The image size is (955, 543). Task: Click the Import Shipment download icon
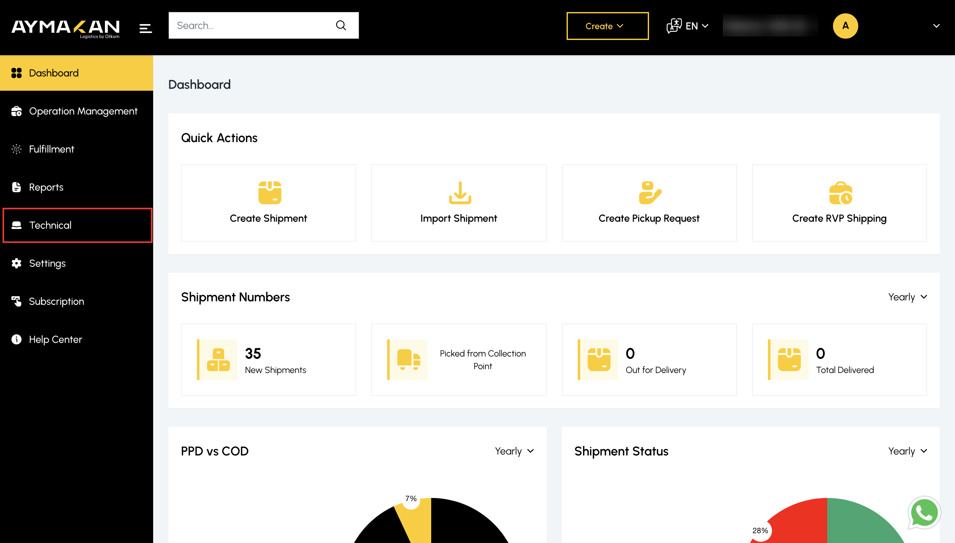pos(460,193)
